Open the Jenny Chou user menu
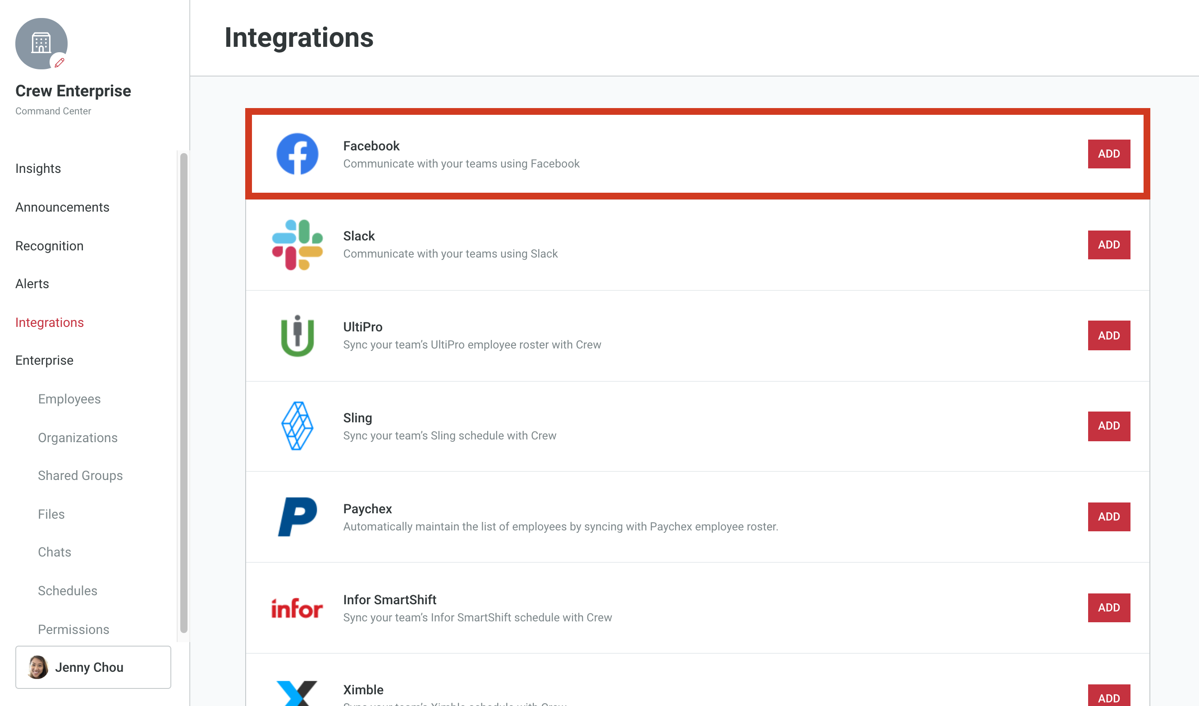The height and width of the screenshot is (706, 1199). [x=93, y=667]
